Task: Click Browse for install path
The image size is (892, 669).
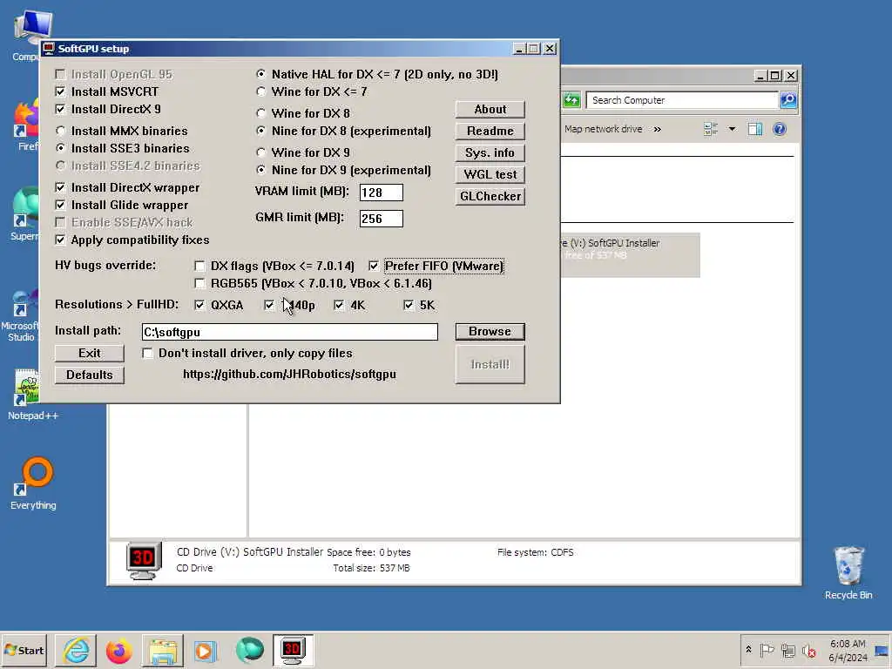Action: [490, 332]
